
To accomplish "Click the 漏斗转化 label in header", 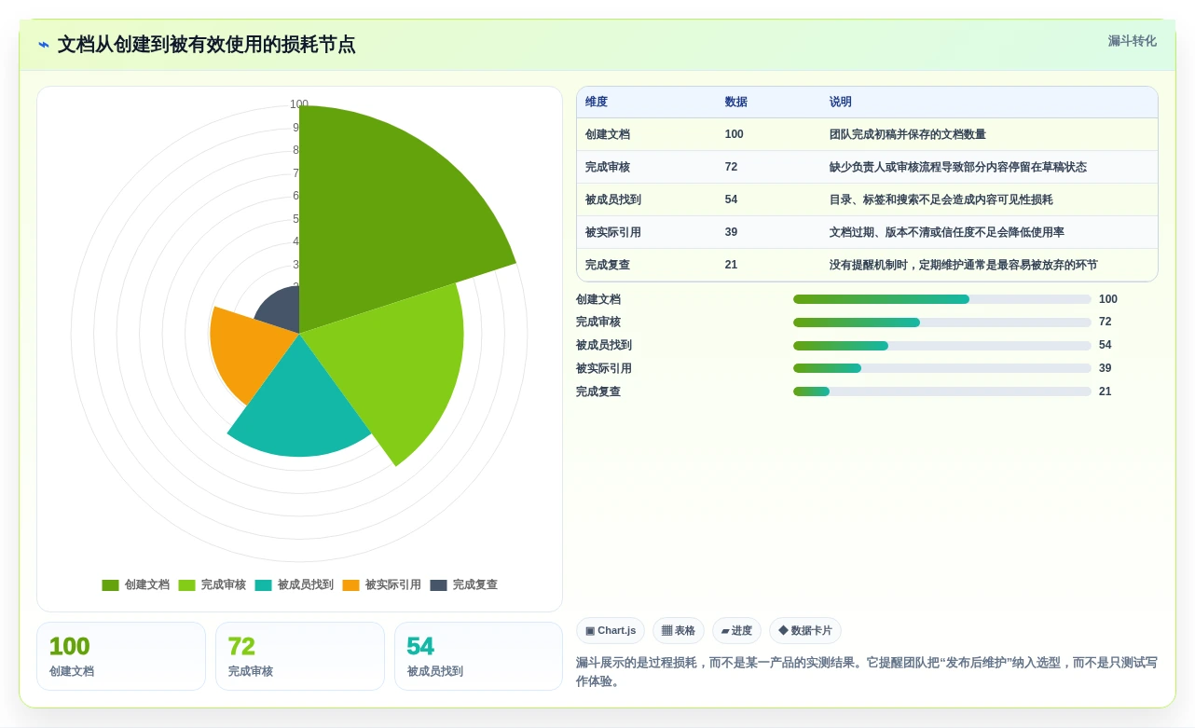I will (1132, 41).
